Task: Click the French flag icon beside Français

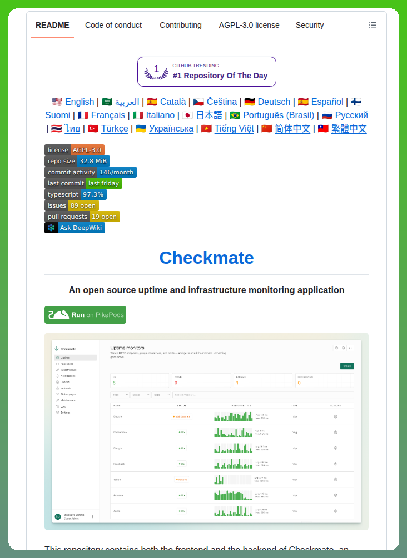Action: (83, 115)
